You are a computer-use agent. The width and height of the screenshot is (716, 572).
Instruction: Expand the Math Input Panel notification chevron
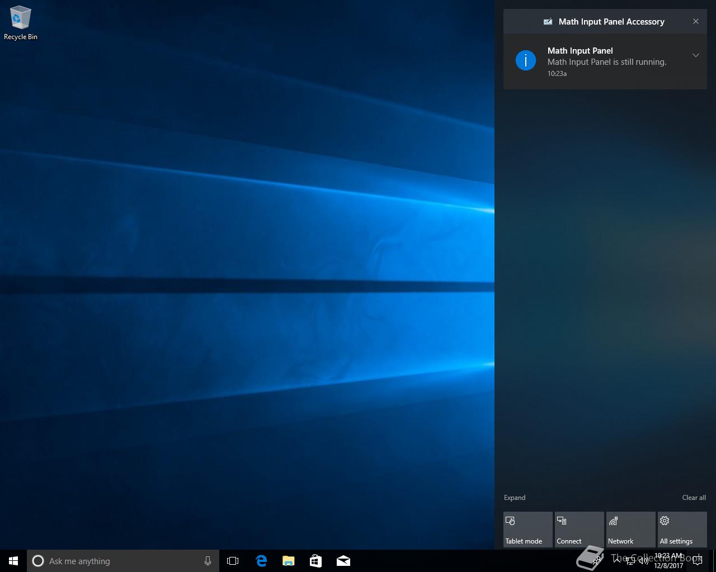[696, 55]
